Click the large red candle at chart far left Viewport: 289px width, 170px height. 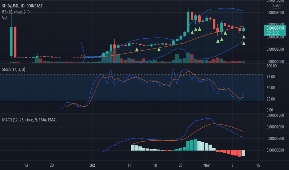click(15, 42)
